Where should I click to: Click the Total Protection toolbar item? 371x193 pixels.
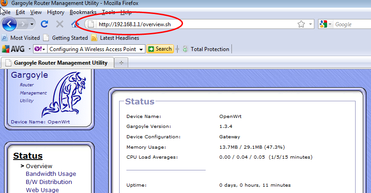click(206, 49)
